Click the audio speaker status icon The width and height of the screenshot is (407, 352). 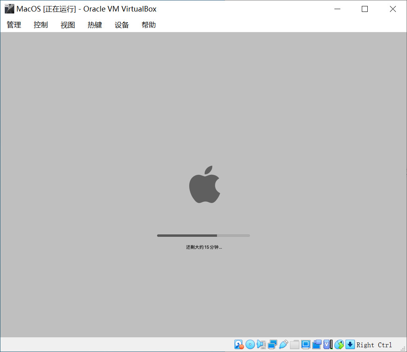click(261, 344)
